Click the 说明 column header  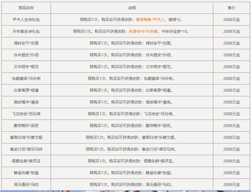pyautogui.click(x=132, y=8)
